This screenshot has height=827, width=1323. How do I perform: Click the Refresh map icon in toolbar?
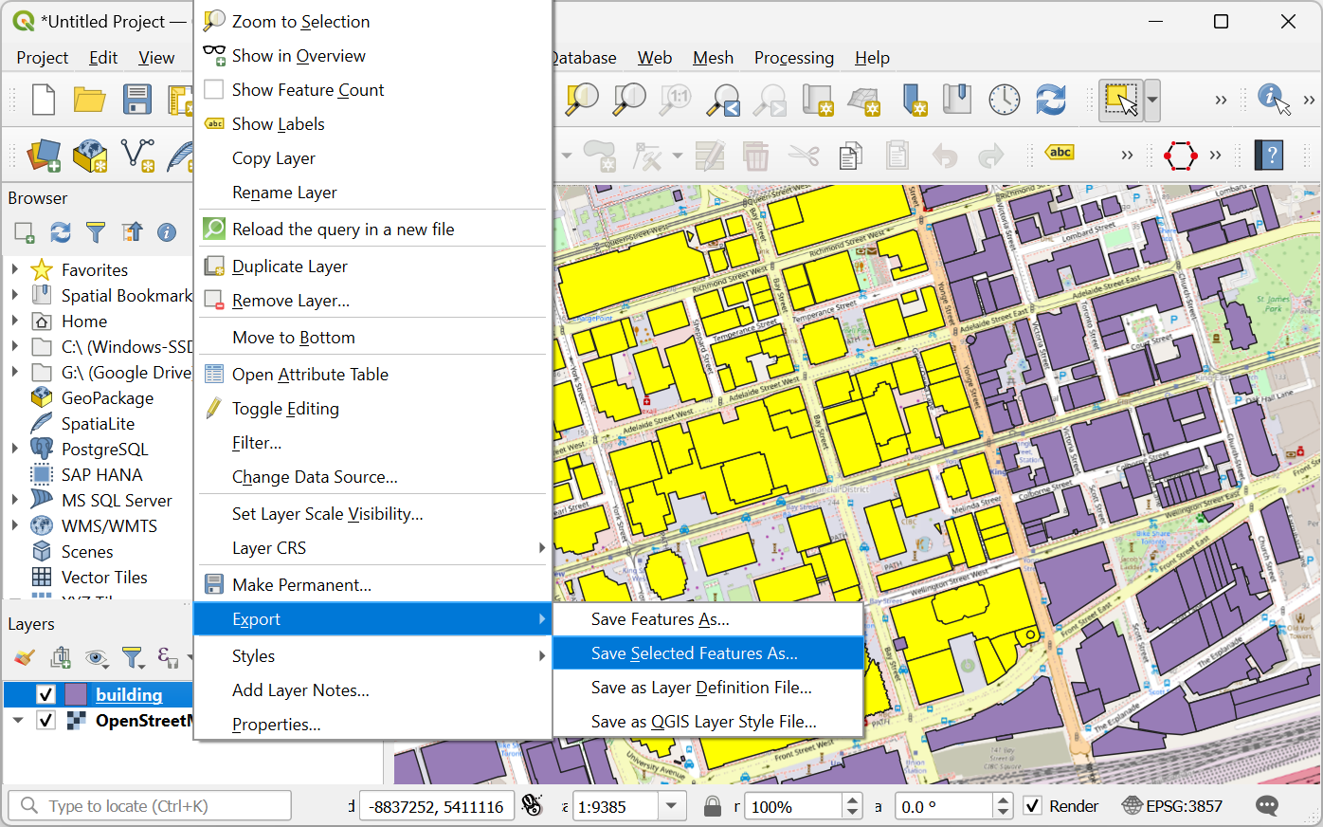pyautogui.click(x=1050, y=100)
